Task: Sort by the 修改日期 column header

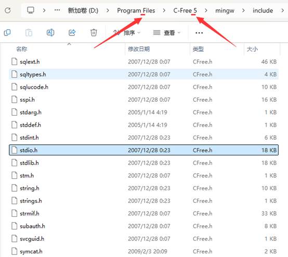Action: tap(139, 49)
